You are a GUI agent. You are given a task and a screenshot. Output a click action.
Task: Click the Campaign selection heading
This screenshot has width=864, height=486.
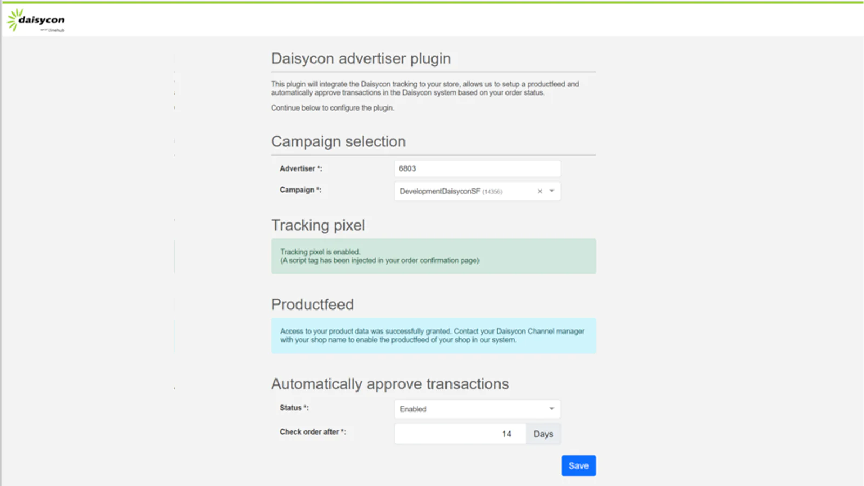338,141
